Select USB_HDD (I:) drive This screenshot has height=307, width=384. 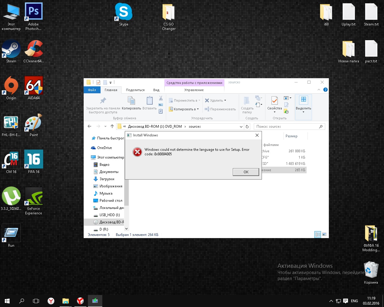click(x=107, y=215)
